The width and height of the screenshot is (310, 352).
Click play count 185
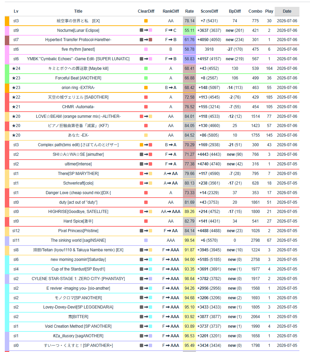pyautogui.click(x=269, y=97)
